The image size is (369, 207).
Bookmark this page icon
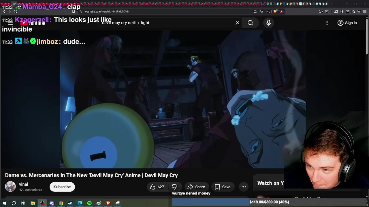click(74, 11)
